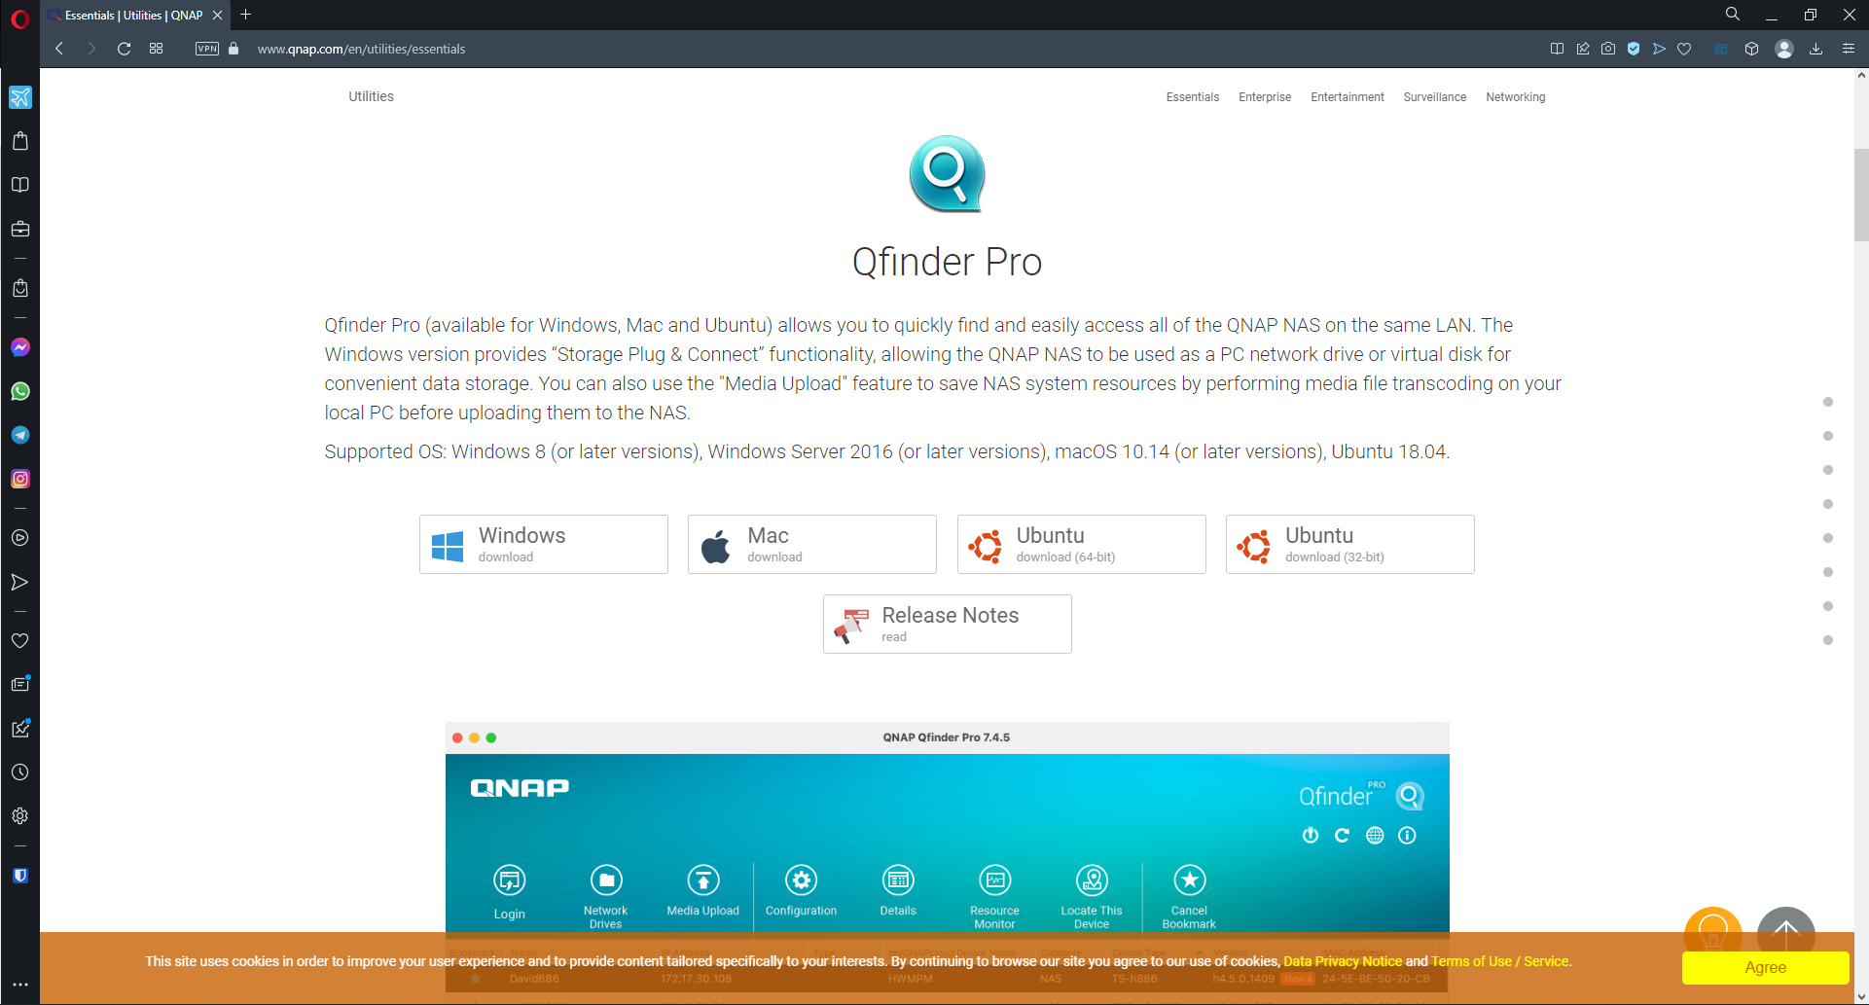Open Telegram in the sidebar
The height and width of the screenshot is (1005, 1869).
tap(20, 435)
